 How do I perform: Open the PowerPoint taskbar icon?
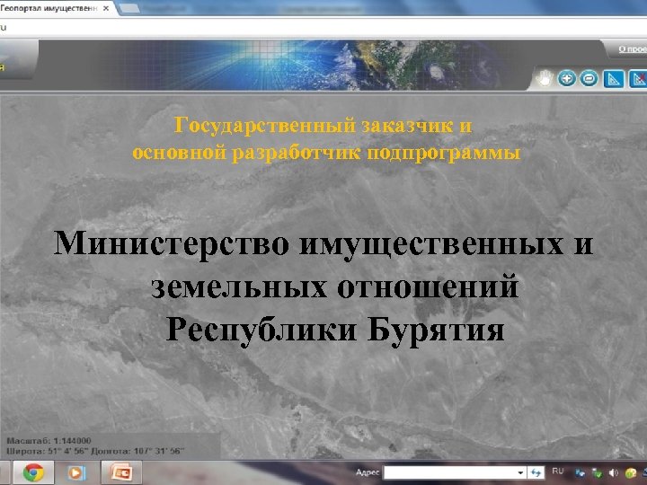(121, 472)
